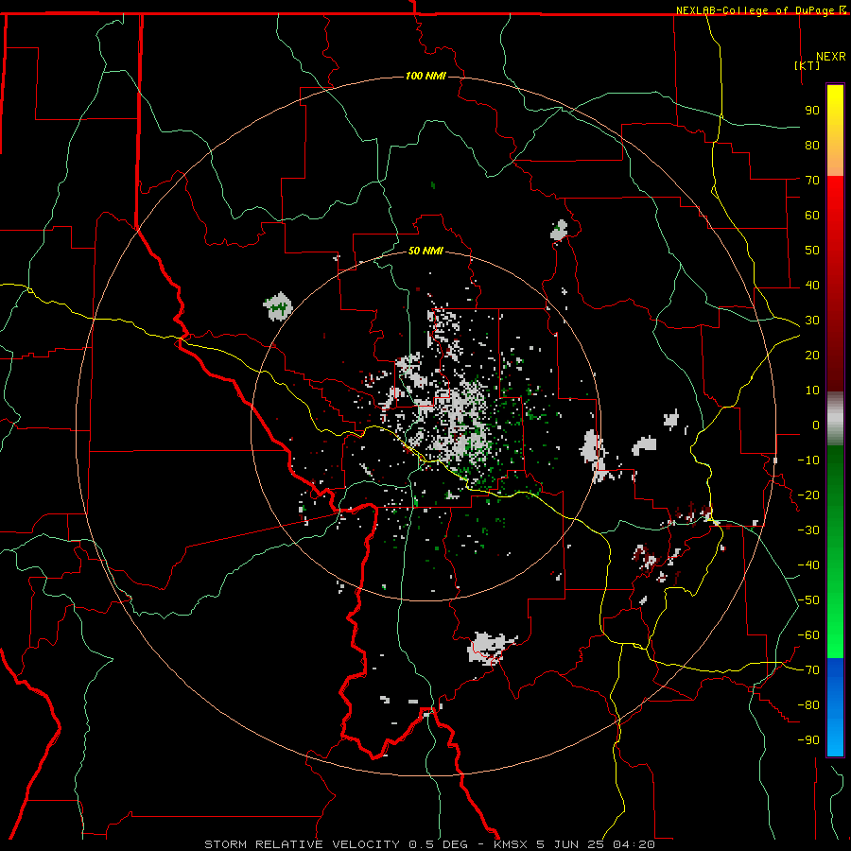The height and width of the screenshot is (851, 851).
Task: Click the 0 value on velocity scale
Action: pos(816,425)
